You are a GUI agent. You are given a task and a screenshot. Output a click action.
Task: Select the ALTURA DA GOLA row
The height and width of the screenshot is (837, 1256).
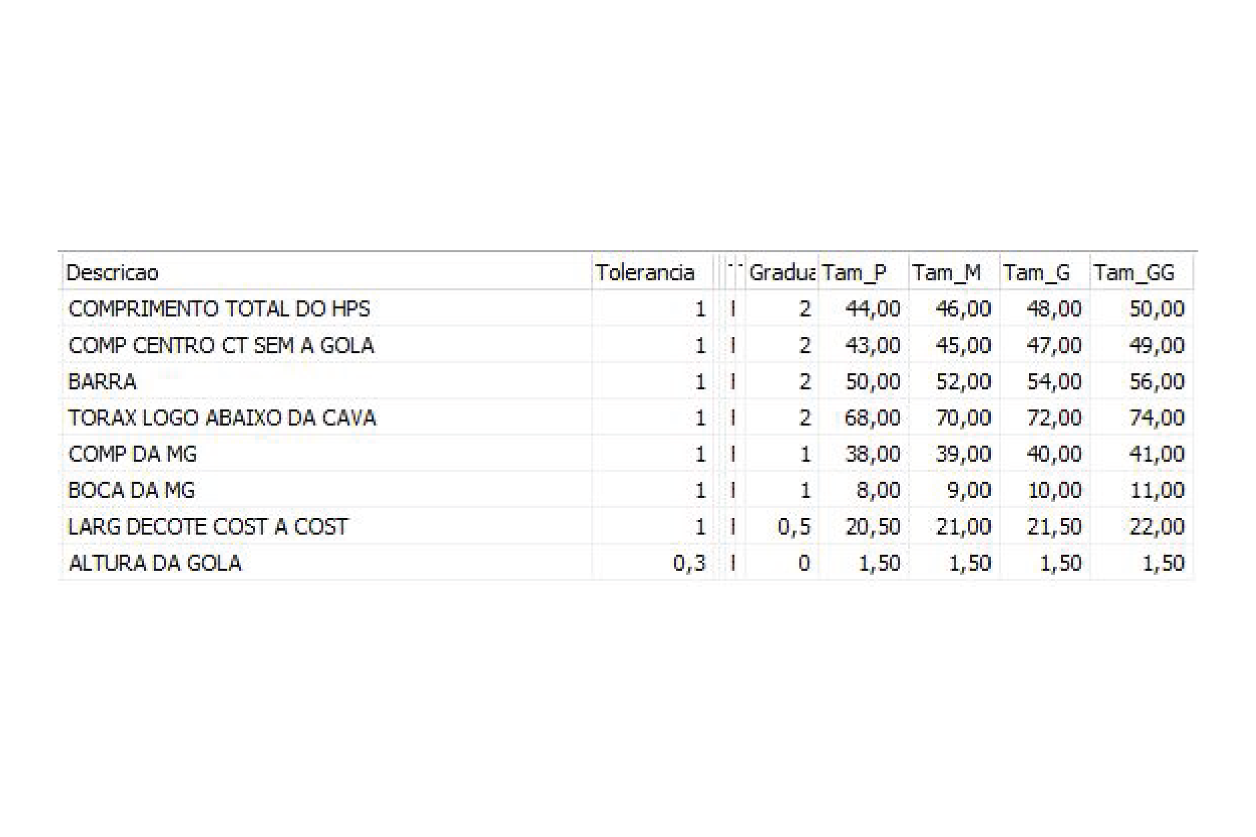pyautogui.click(x=627, y=563)
